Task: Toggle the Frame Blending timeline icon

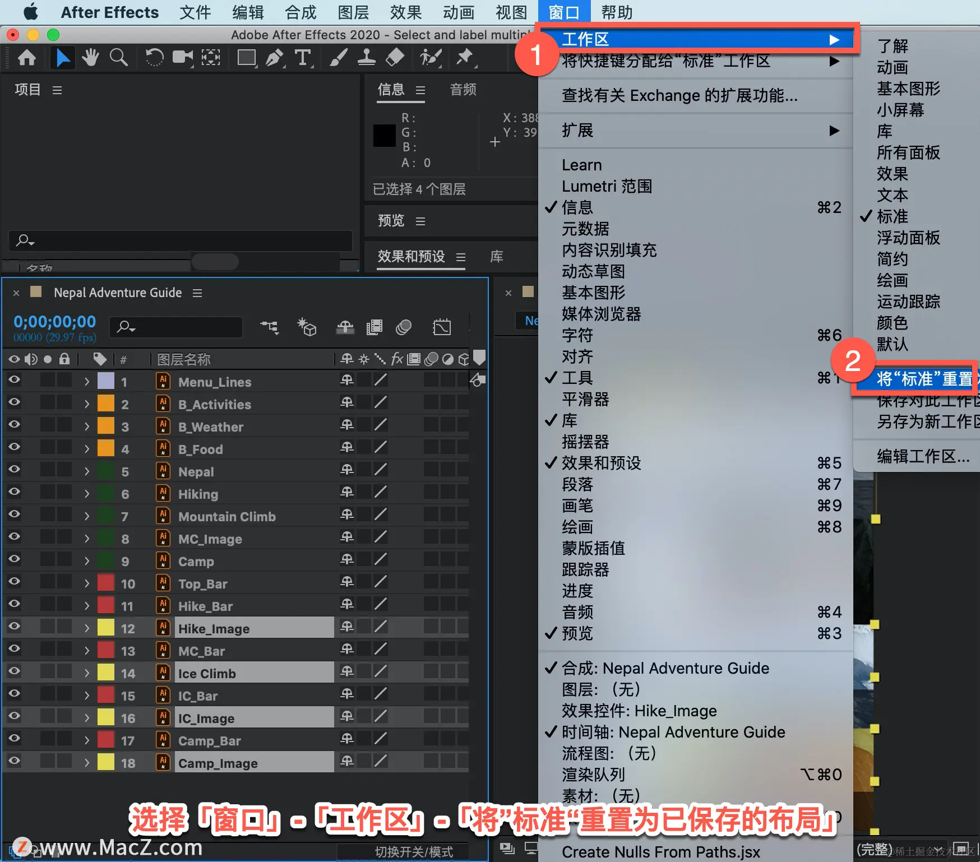Action: [374, 327]
